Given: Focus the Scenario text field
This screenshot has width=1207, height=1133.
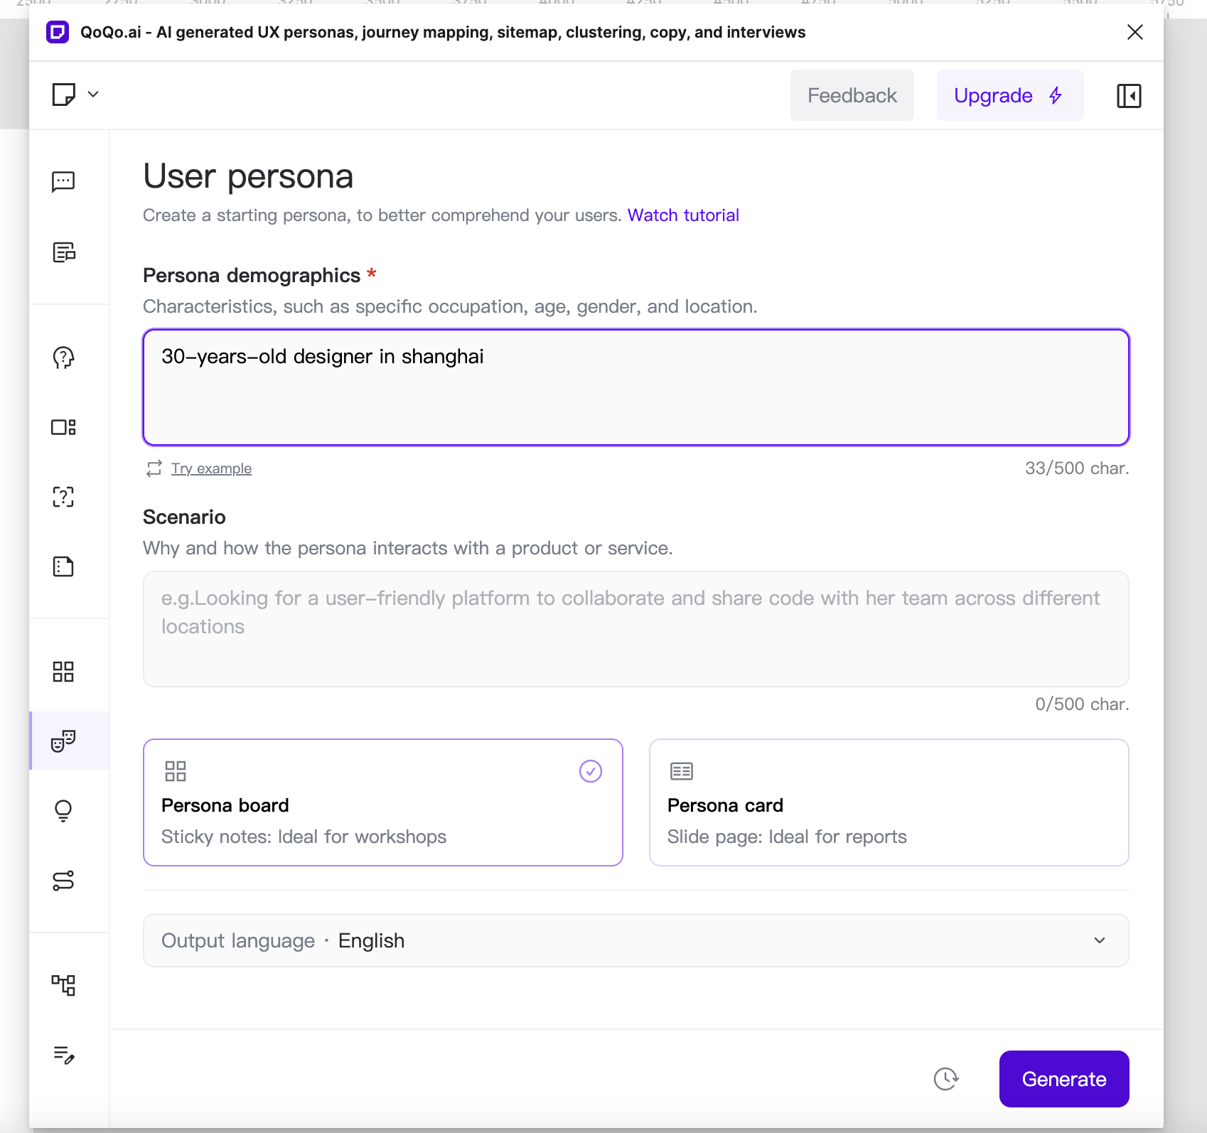Looking at the screenshot, I should (x=635, y=628).
